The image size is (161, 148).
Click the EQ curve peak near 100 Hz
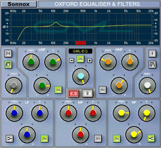56,23
